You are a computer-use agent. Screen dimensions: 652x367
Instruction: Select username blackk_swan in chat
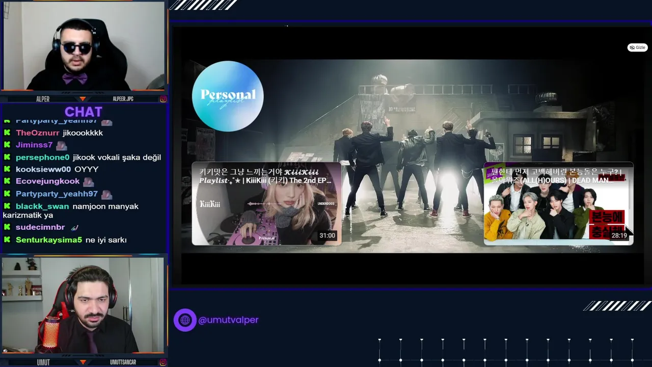pos(42,206)
